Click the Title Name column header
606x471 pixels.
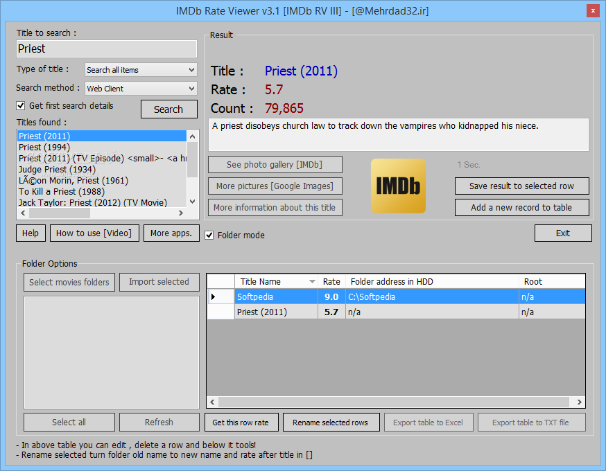pyautogui.click(x=276, y=281)
